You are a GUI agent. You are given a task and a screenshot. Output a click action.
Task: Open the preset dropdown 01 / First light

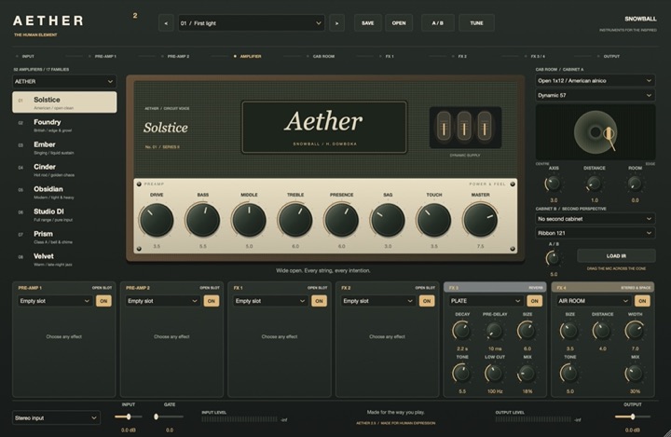(x=252, y=23)
